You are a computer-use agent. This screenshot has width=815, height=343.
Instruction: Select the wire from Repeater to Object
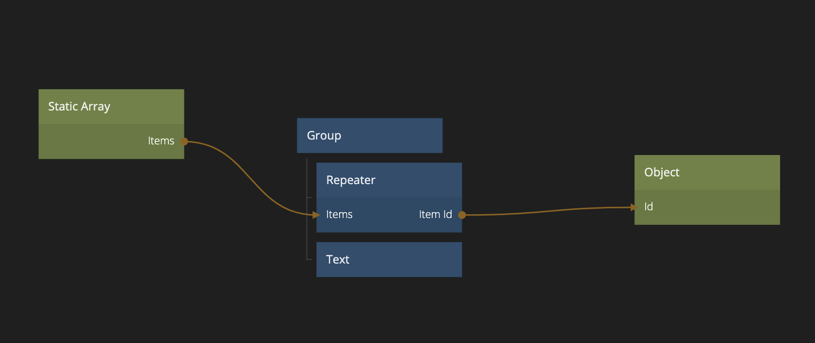[548, 211]
